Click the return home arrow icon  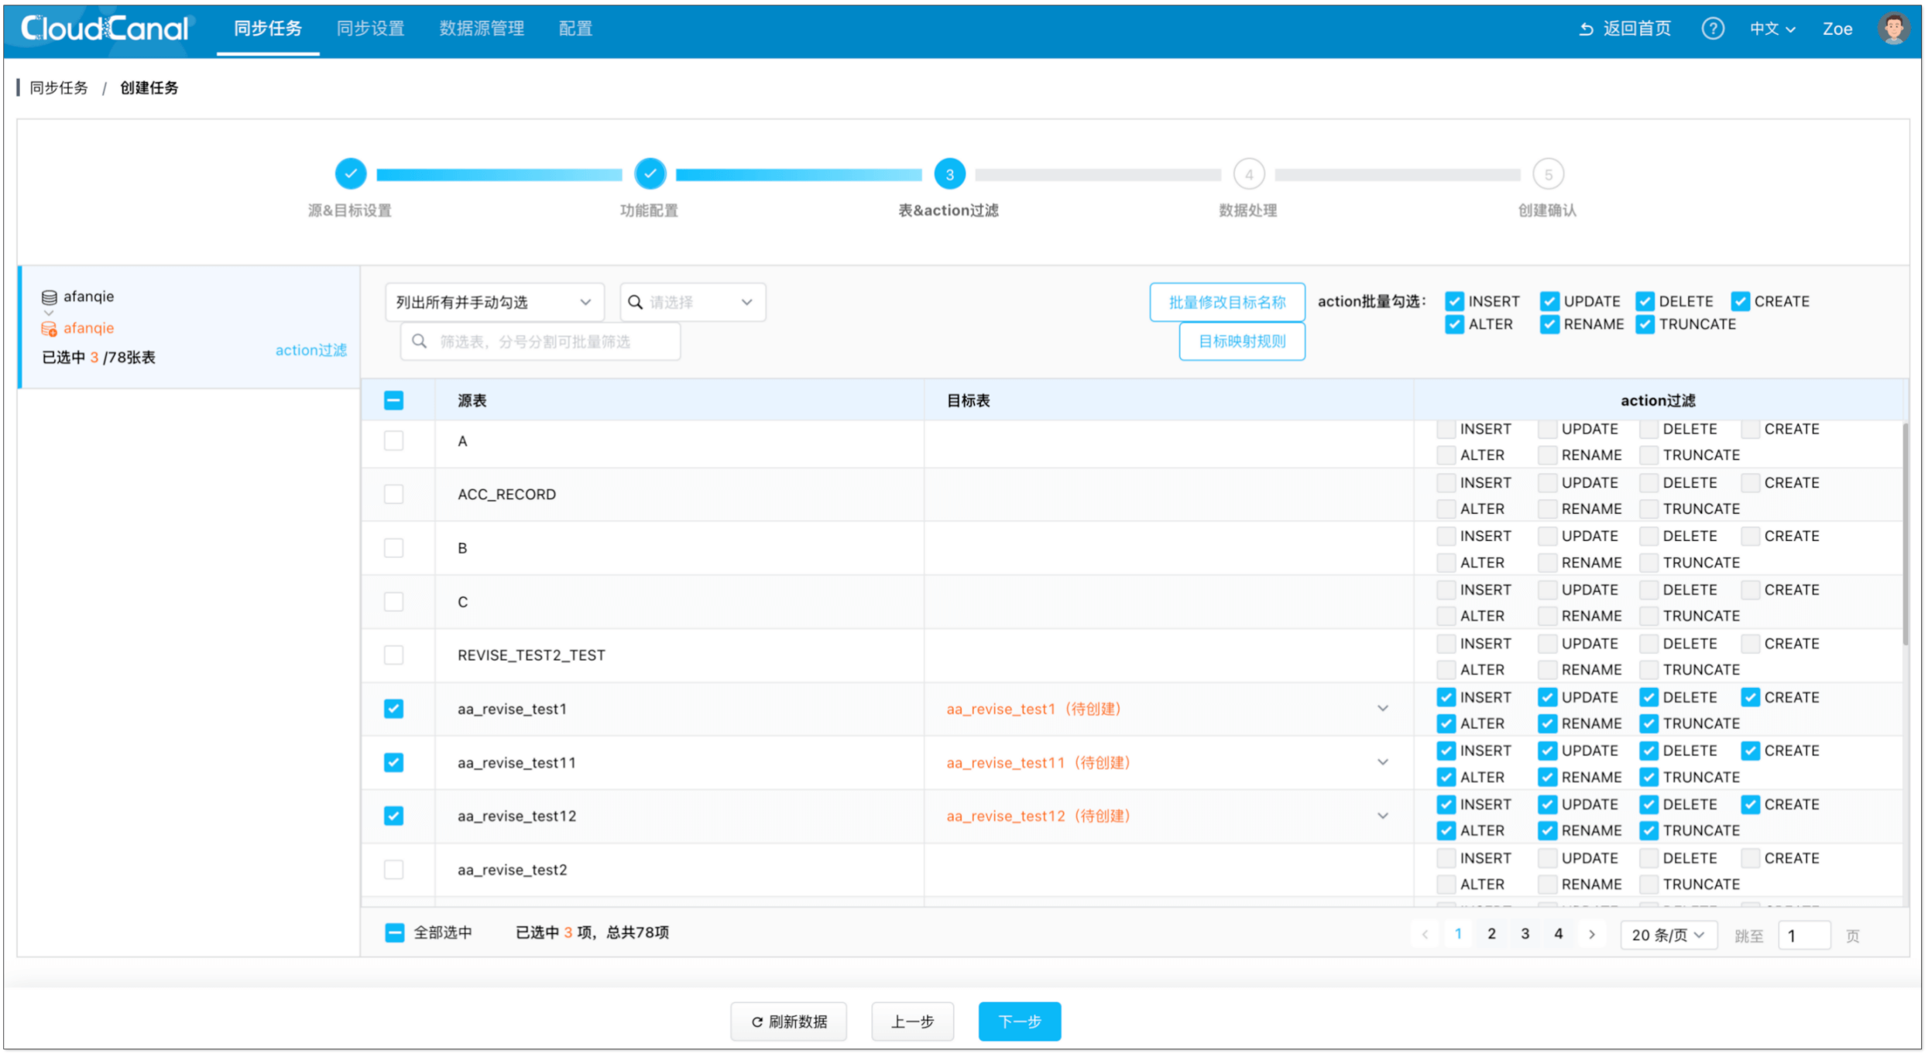click(1587, 29)
